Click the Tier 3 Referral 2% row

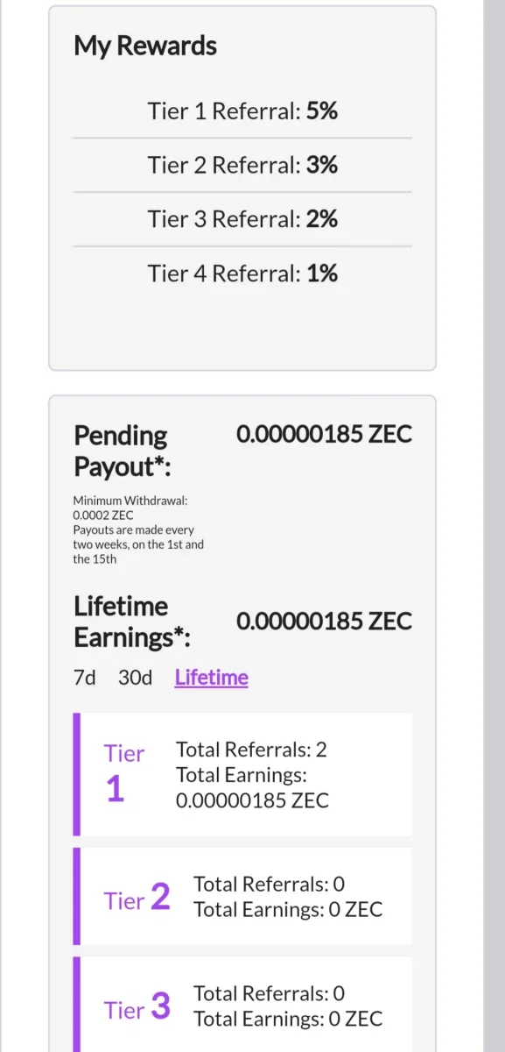242,219
